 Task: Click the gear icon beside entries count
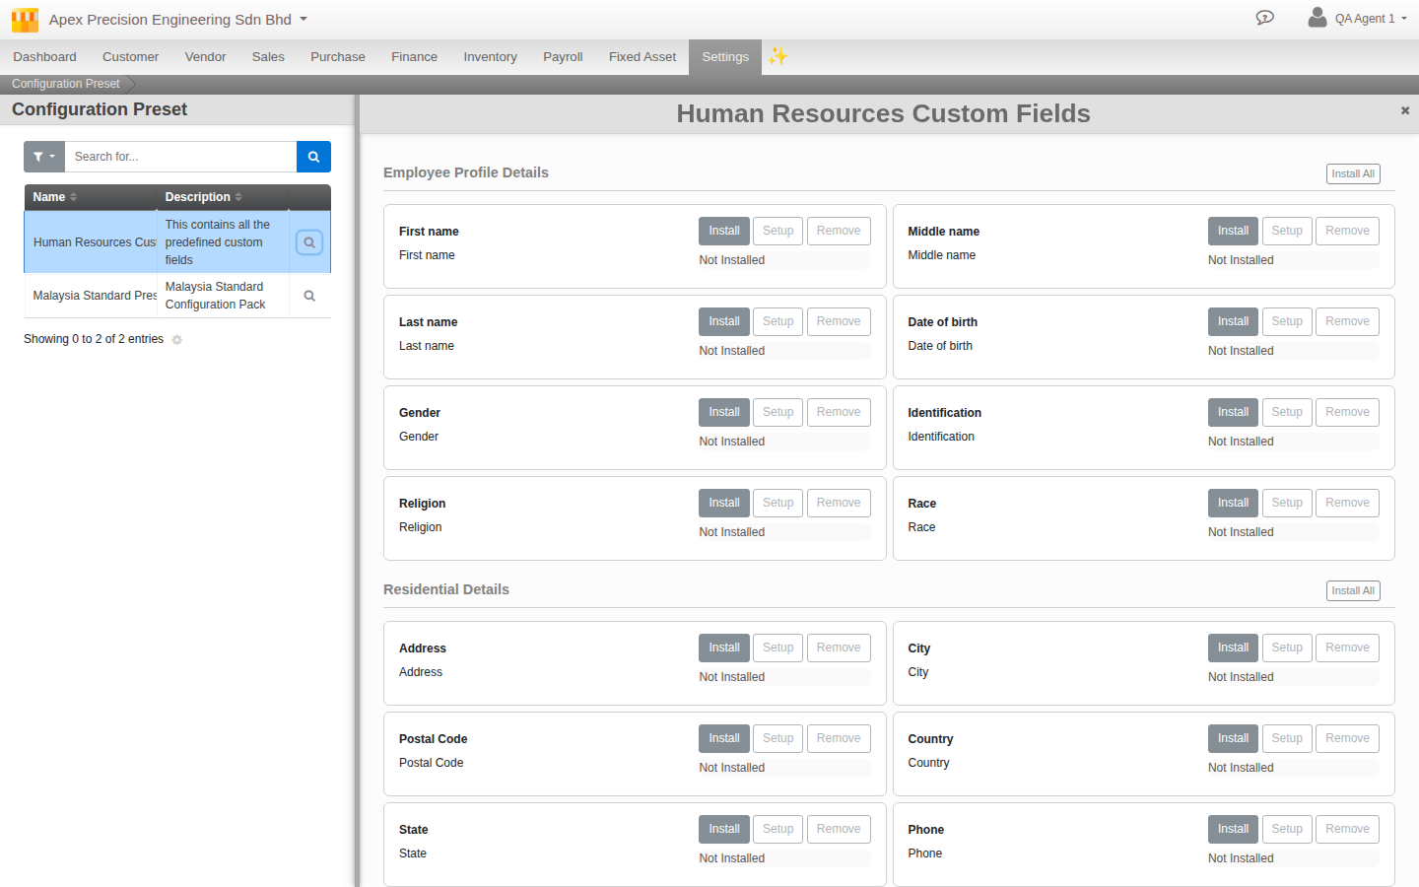click(177, 340)
